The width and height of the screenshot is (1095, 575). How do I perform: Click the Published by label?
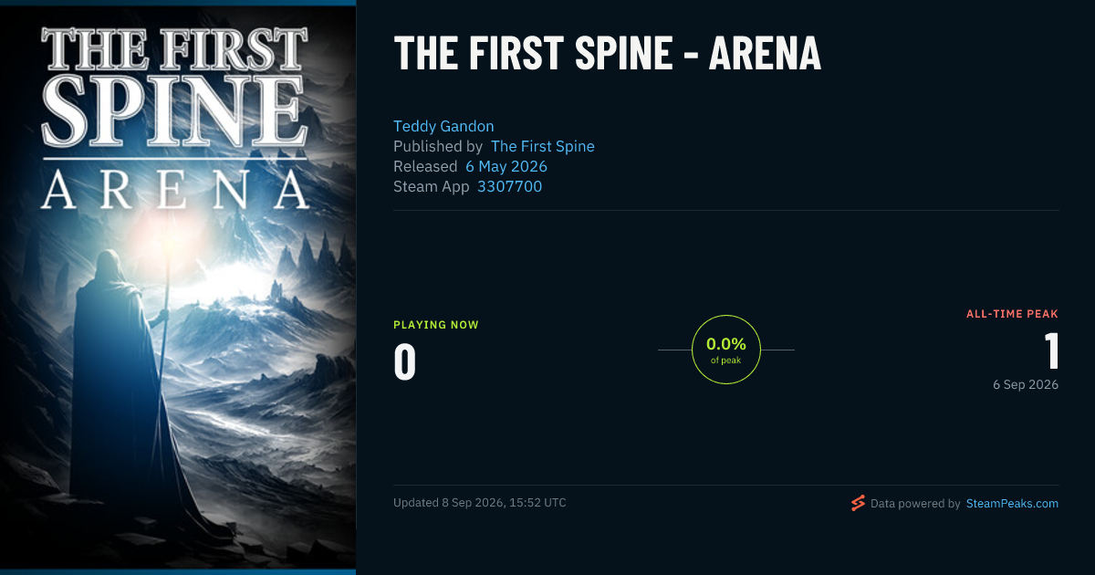coord(438,146)
